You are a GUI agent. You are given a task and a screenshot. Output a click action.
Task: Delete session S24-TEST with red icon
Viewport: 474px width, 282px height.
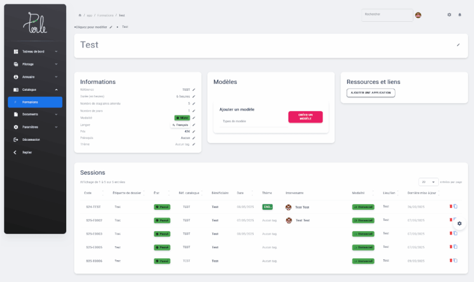coord(451,206)
